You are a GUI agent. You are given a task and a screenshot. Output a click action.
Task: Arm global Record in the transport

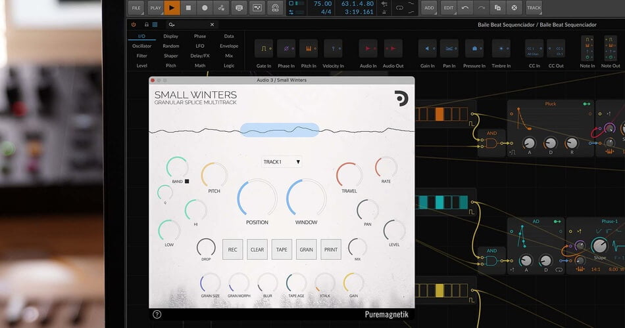pos(205,8)
